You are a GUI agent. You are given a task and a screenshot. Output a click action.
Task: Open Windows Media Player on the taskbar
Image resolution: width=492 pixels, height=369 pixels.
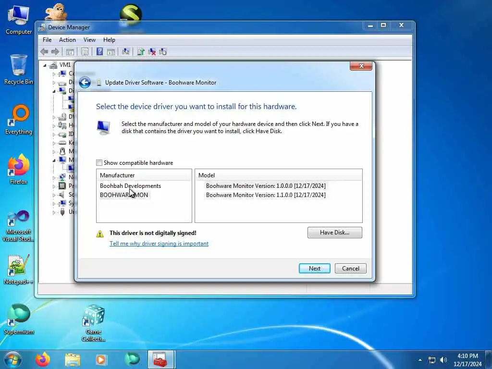click(x=101, y=359)
